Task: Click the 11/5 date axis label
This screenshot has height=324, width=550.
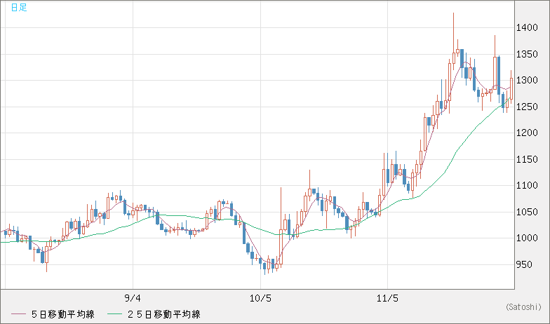Action: coord(387,299)
